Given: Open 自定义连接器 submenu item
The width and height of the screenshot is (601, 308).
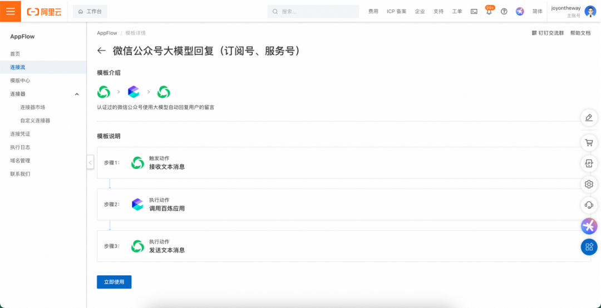Looking at the screenshot, I should click(x=35, y=121).
